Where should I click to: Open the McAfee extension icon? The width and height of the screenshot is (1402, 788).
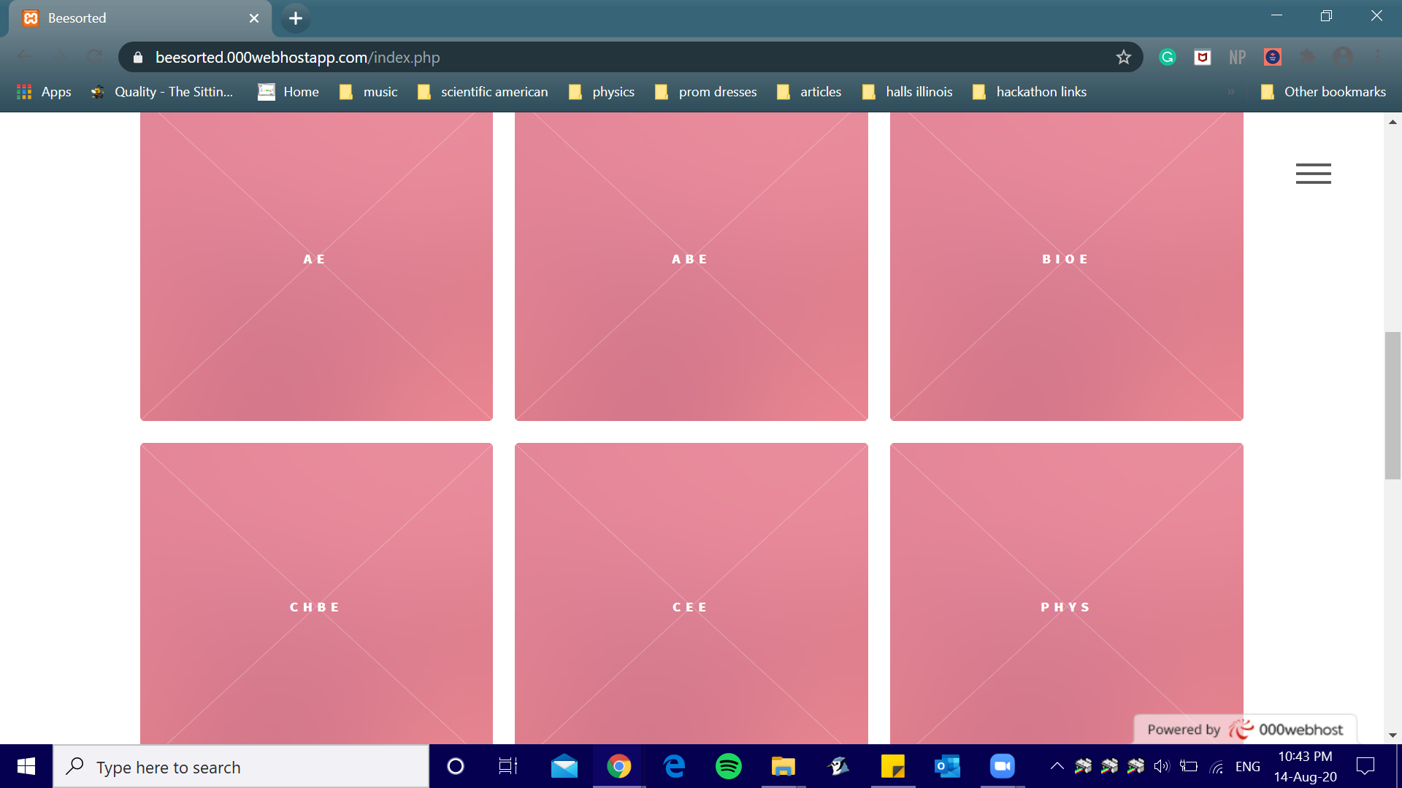click(x=1202, y=57)
